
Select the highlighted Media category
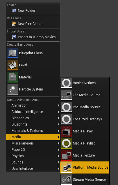click(x=33, y=137)
